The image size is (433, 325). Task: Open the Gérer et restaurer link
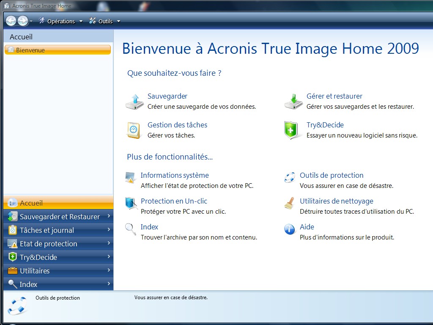pyautogui.click(x=334, y=96)
